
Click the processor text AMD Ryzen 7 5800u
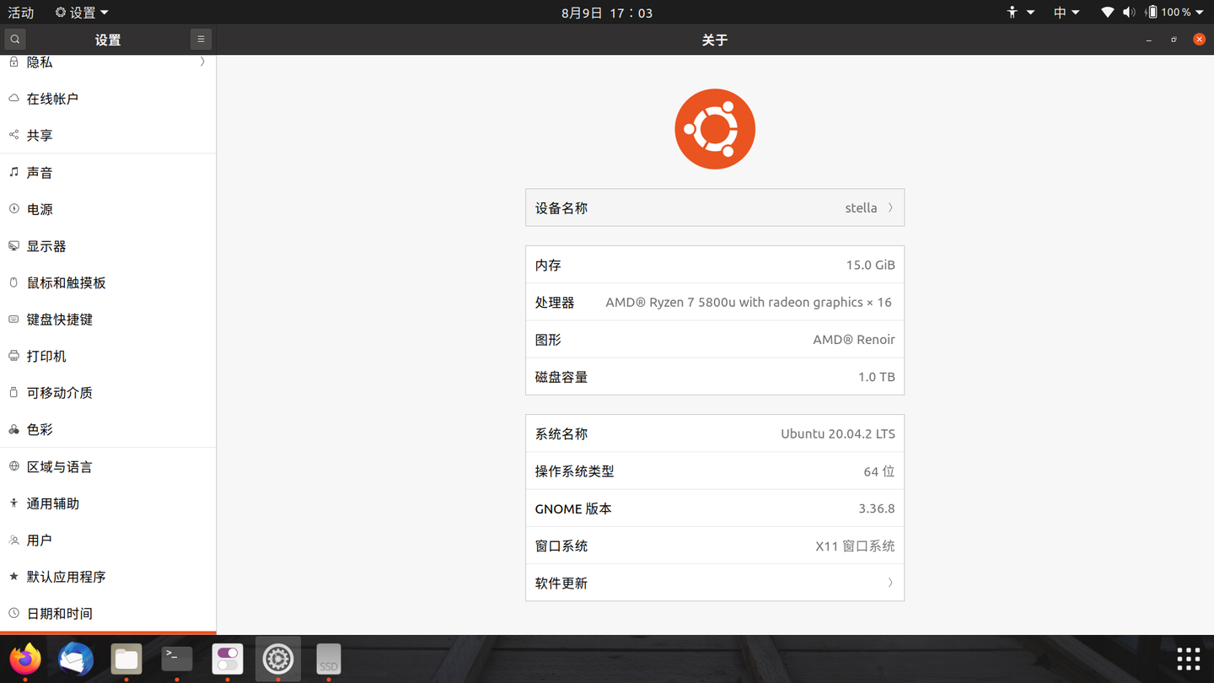click(749, 302)
